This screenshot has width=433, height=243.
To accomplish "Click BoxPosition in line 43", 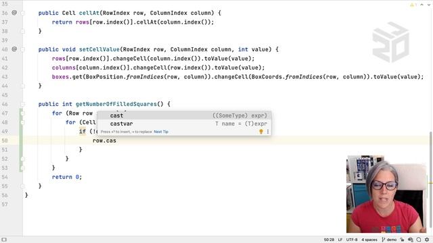I will point(104,77).
